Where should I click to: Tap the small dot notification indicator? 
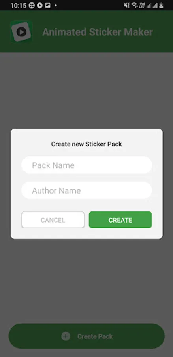click(56, 5)
